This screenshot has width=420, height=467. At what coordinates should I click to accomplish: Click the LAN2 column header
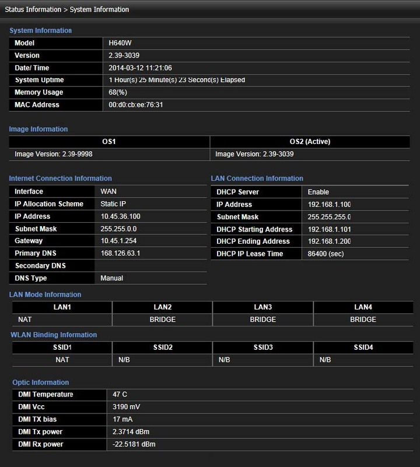coord(163,307)
